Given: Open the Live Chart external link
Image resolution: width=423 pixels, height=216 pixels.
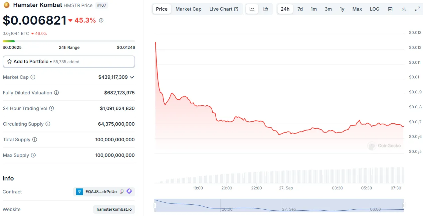Looking at the screenshot, I should click(x=224, y=9).
